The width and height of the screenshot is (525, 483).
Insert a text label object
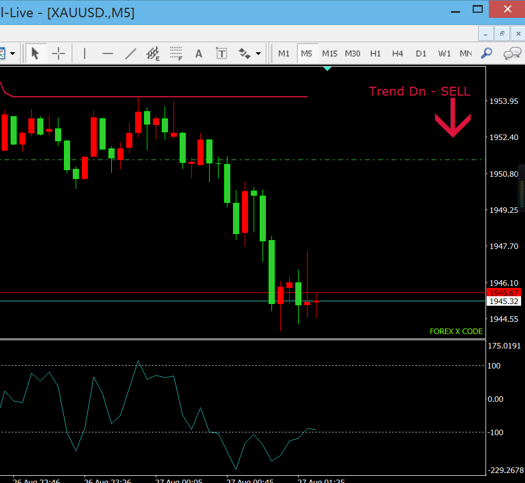pyautogui.click(x=221, y=53)
